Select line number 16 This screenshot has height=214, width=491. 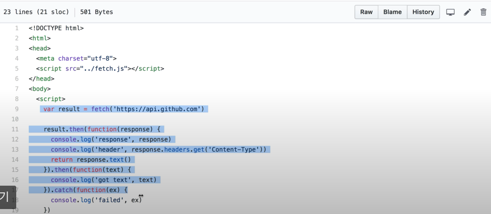pyautogui.click(x=15, y=180)
